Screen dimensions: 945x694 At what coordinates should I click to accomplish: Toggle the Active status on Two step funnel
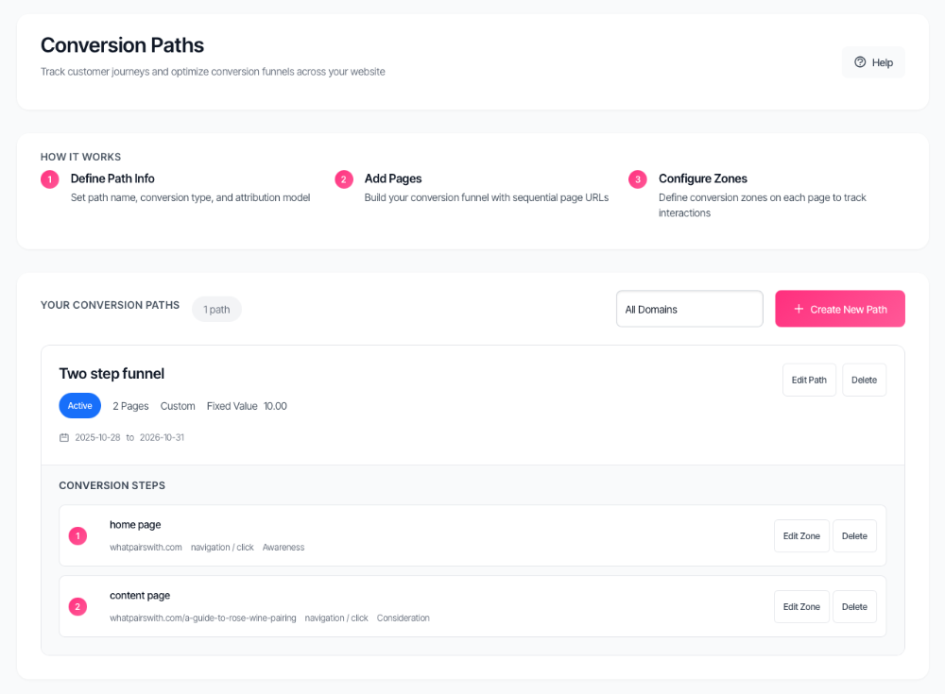(79, 405)
